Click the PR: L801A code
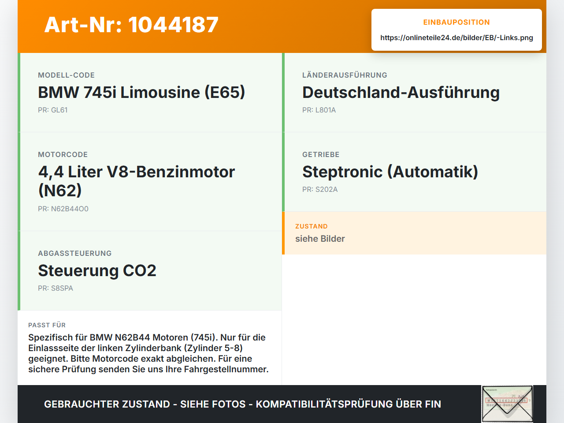 point(319,110)
